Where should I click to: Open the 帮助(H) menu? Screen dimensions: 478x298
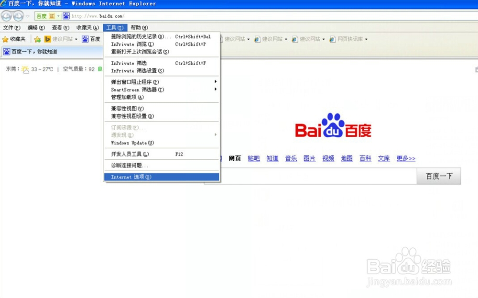[139, 28]
